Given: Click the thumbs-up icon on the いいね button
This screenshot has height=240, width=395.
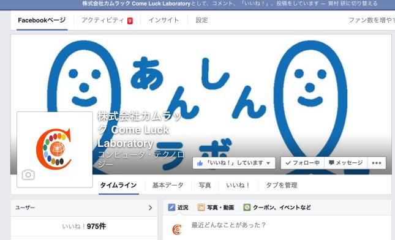Looking at the screenshot, I should click(x=200, y=163).
